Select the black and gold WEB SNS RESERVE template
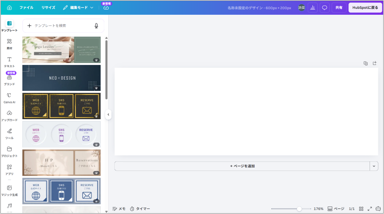Screen dimensions: 384x214 (x=61, y=106)
